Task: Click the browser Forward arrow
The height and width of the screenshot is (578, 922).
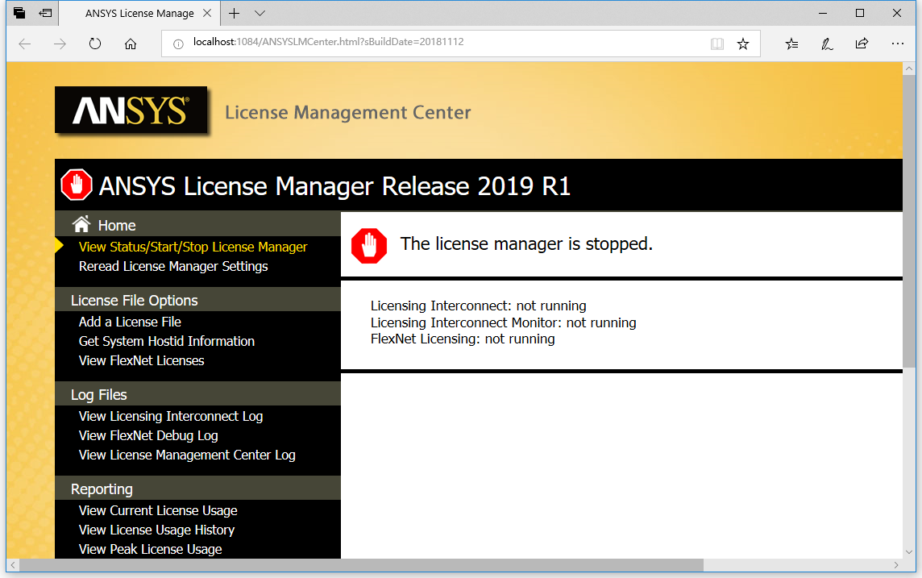Action: click(x=60, y=44)
